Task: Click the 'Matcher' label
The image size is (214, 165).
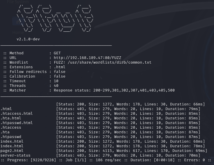Action: click(x=18, y=90)
